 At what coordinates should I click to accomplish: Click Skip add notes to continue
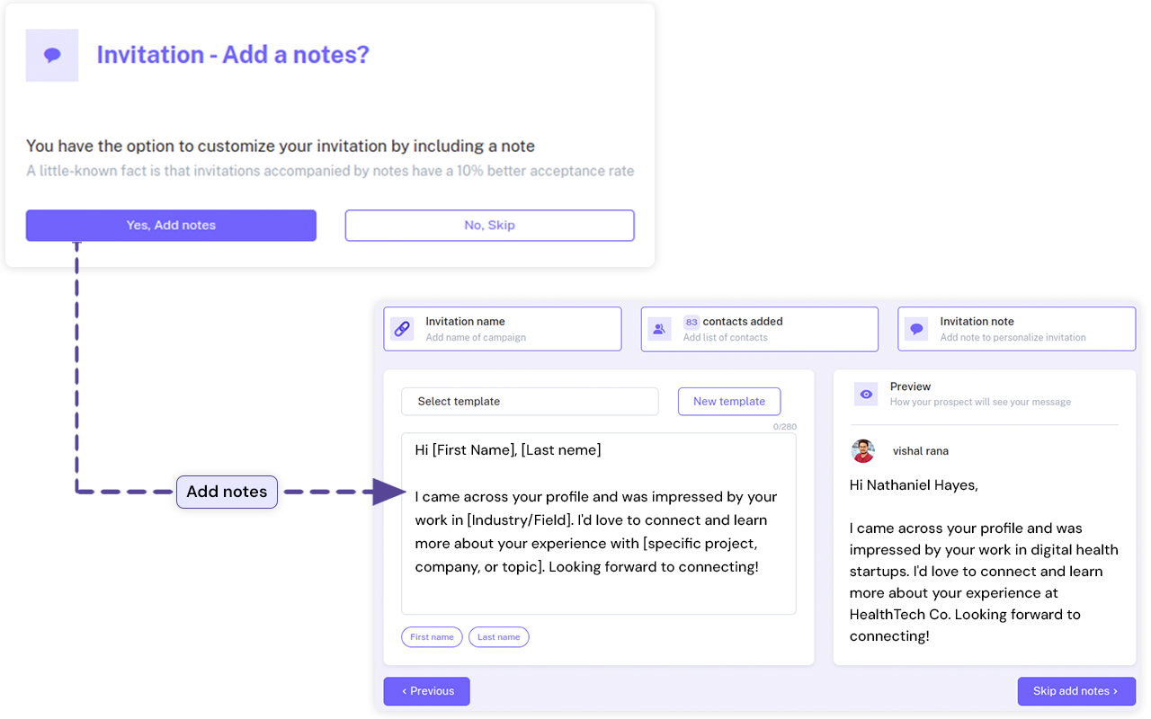(x=1076, y=691)
